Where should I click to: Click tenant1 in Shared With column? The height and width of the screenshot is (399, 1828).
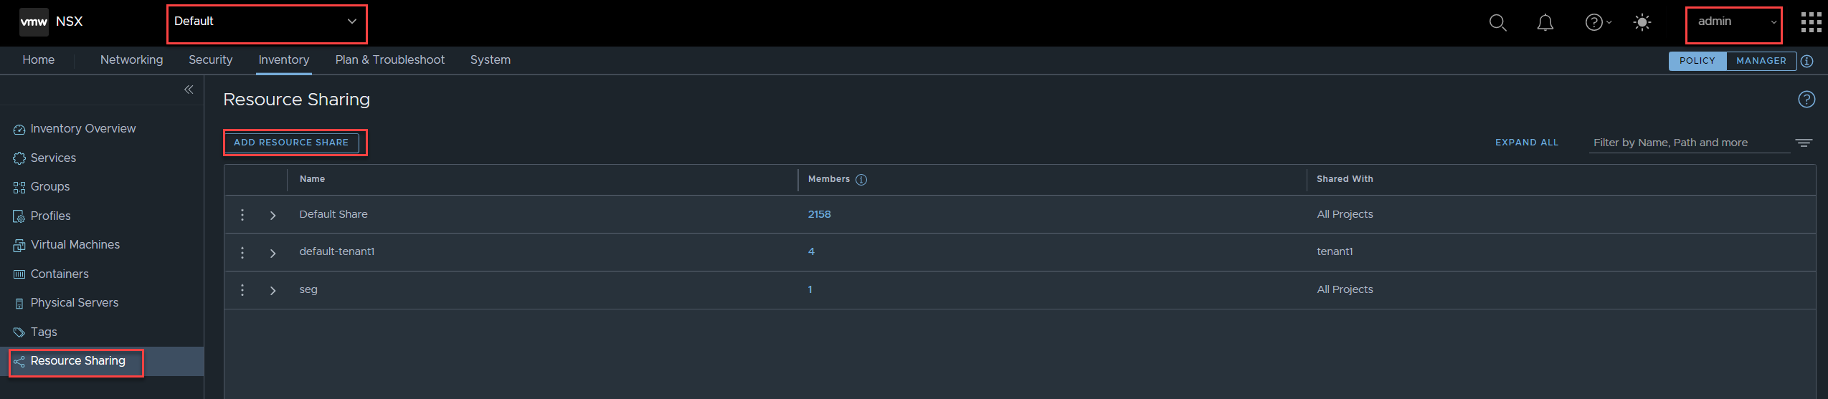point(1335,251)
